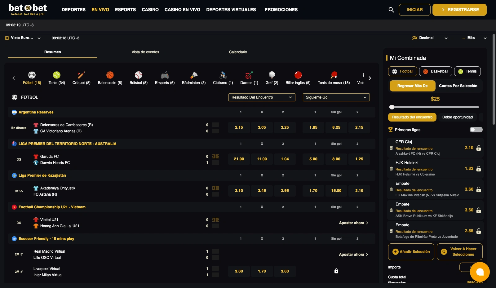Switch to Cuotas Por Selección mode

pos(458,86)
